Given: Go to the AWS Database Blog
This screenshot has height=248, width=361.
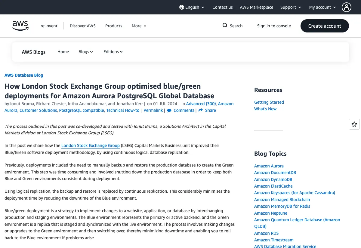Looking at the screenshot, I should pyautogui.click(x=24, y=75).
